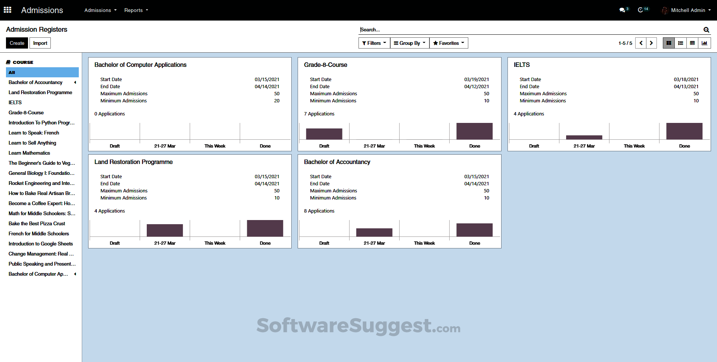The width and height of the screenshot is (717, 362).
Task: Open the Grade-8-Course register card title
Action: click(x=326, y=65)
